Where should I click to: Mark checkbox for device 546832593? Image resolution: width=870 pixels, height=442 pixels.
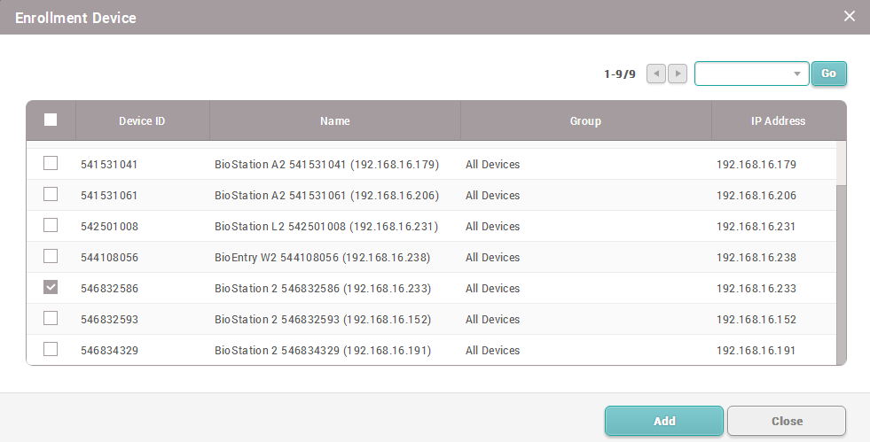(51, 319)
